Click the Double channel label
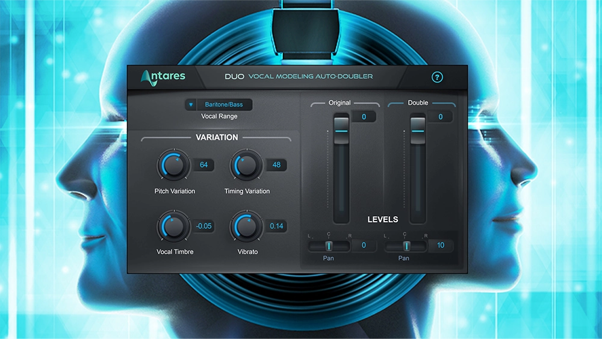 point(418,103)
